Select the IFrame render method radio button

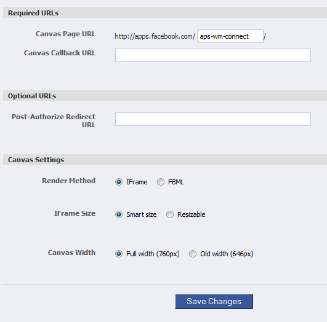[119, 182]
